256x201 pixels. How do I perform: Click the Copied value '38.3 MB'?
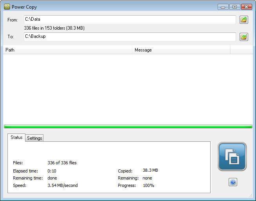pos(150,170)
